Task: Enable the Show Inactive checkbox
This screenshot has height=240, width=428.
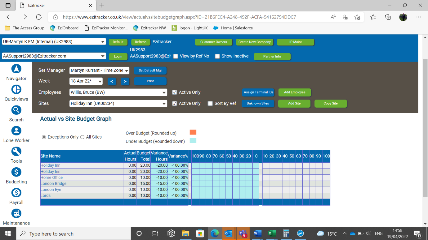Action: (x=217, y=56)
